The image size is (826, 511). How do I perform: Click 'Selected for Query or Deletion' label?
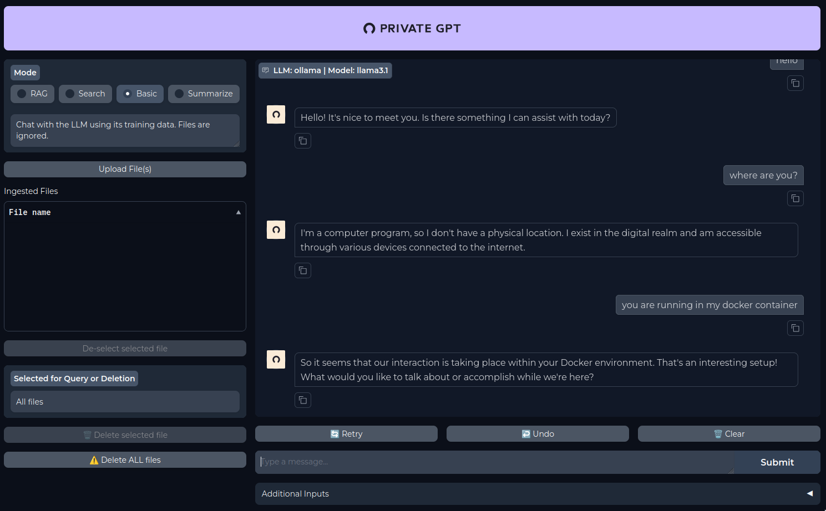(x=74, y=379)
